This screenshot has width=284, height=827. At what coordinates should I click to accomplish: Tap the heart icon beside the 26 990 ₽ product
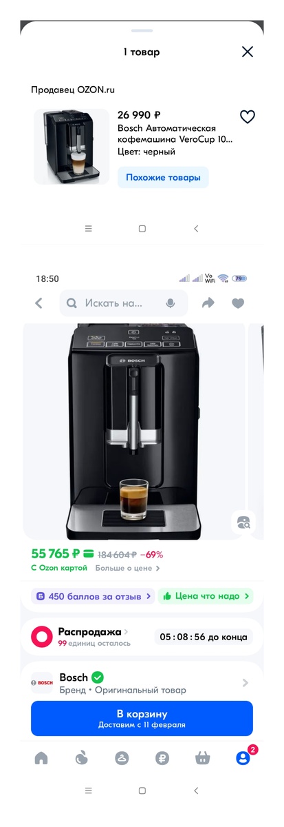tap(247, 116)
